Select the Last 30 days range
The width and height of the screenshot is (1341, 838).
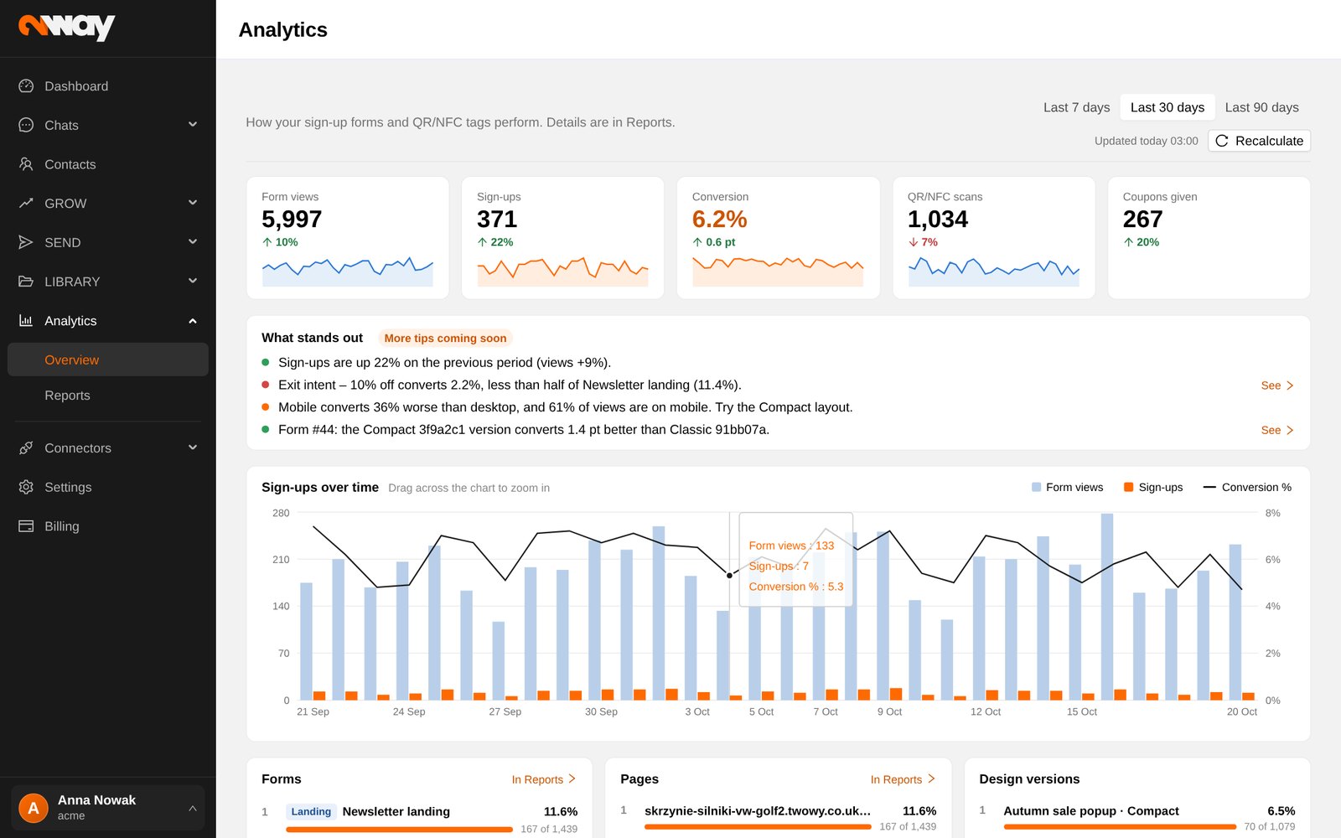point(1167,107)
